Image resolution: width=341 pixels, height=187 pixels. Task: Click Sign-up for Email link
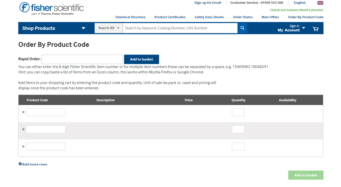(208, 3)
